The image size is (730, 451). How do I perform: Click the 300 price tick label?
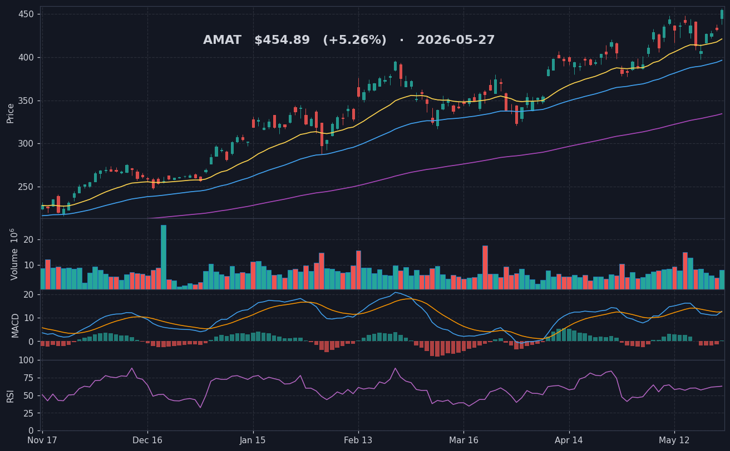(26, 143)
